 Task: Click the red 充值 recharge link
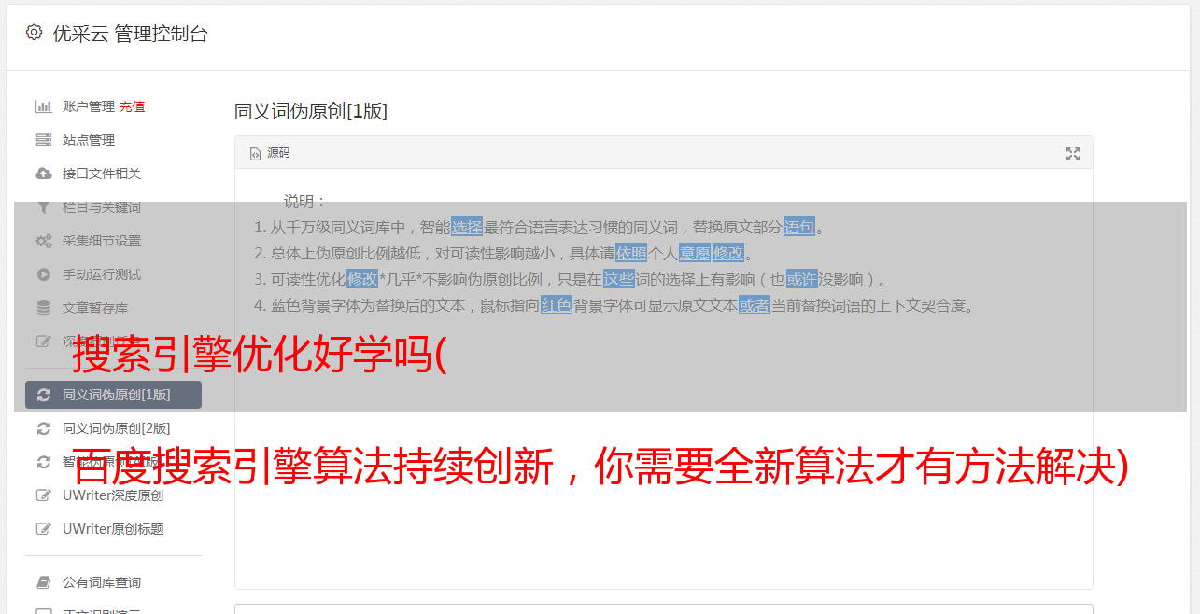click(132, 106)
